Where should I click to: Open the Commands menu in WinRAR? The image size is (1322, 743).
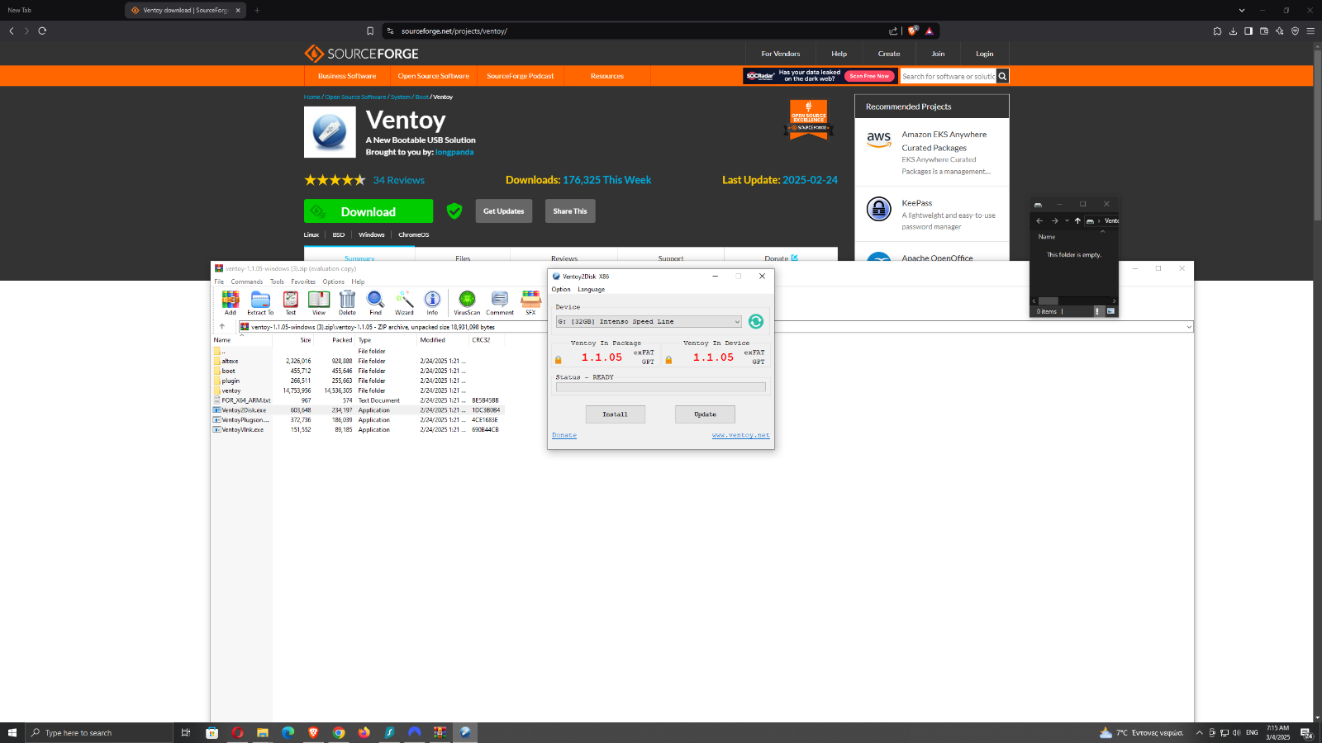coord(247,282)
